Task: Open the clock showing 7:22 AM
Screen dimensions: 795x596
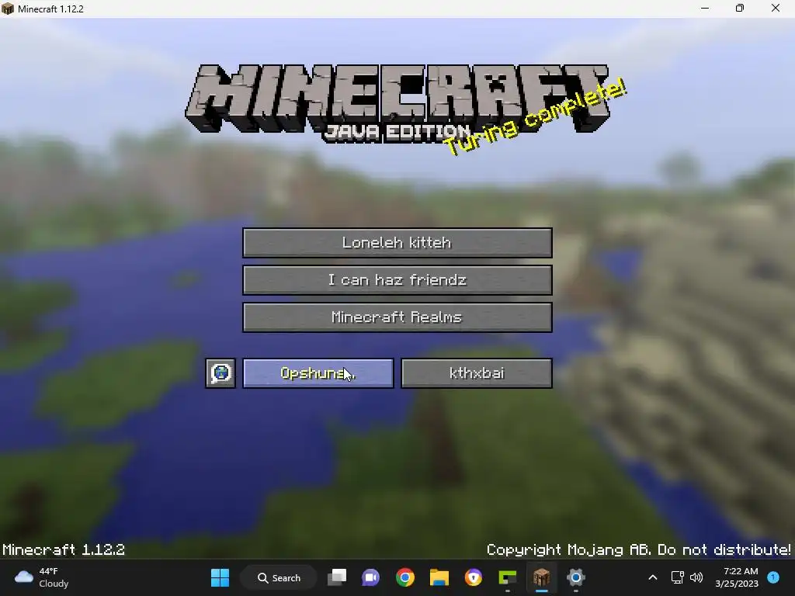Action: [737, 577]
